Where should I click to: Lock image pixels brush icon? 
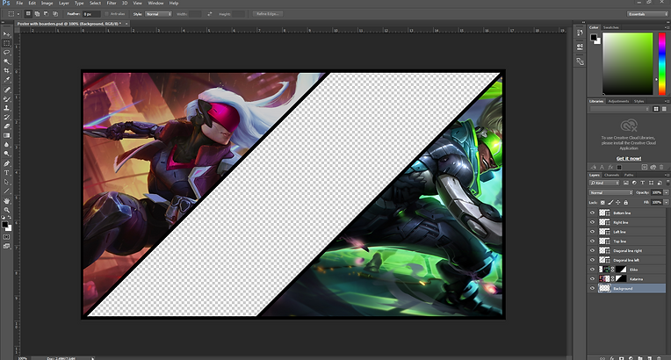(610, 203)
